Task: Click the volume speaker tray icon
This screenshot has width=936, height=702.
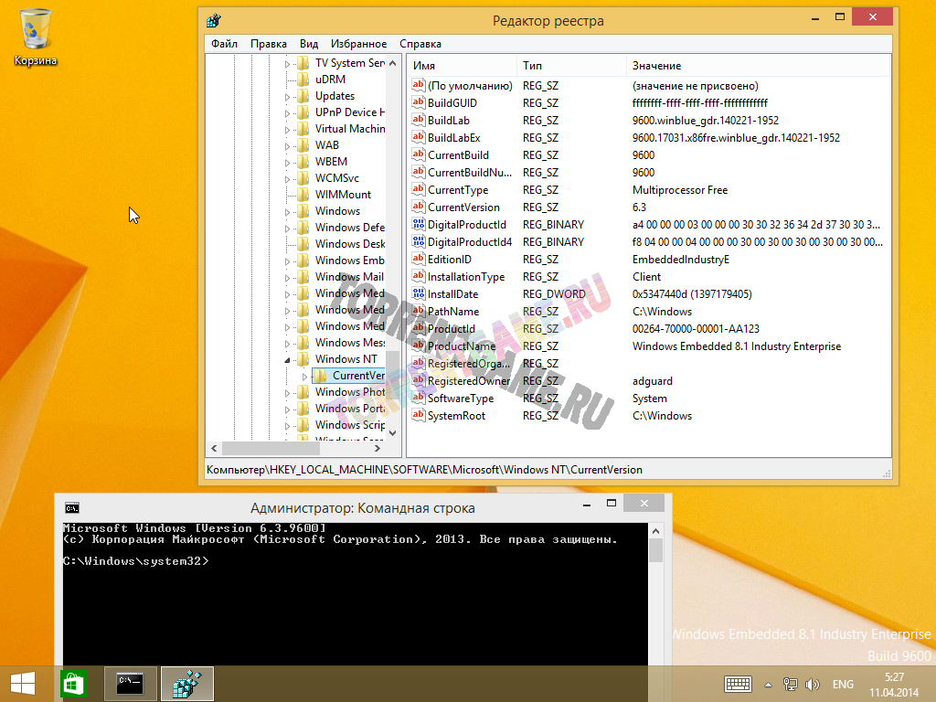Action: (x=812, y=684)
